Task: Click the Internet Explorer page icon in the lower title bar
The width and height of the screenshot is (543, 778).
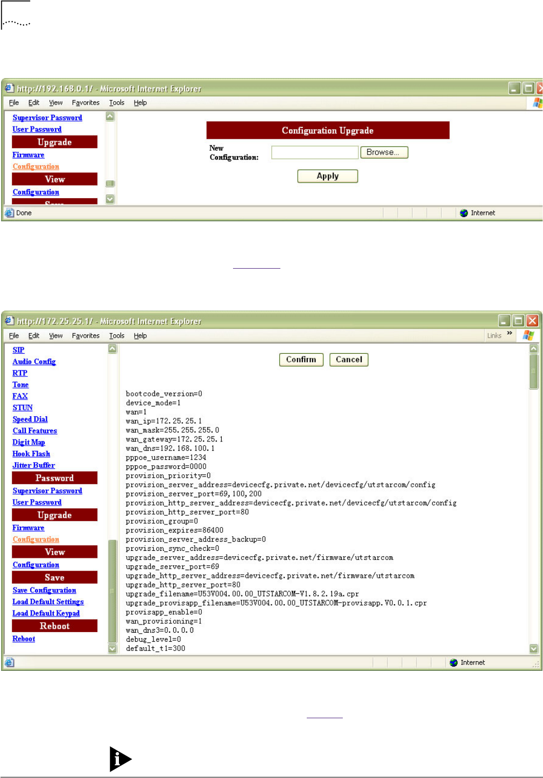Action: [x=9, y=321]
